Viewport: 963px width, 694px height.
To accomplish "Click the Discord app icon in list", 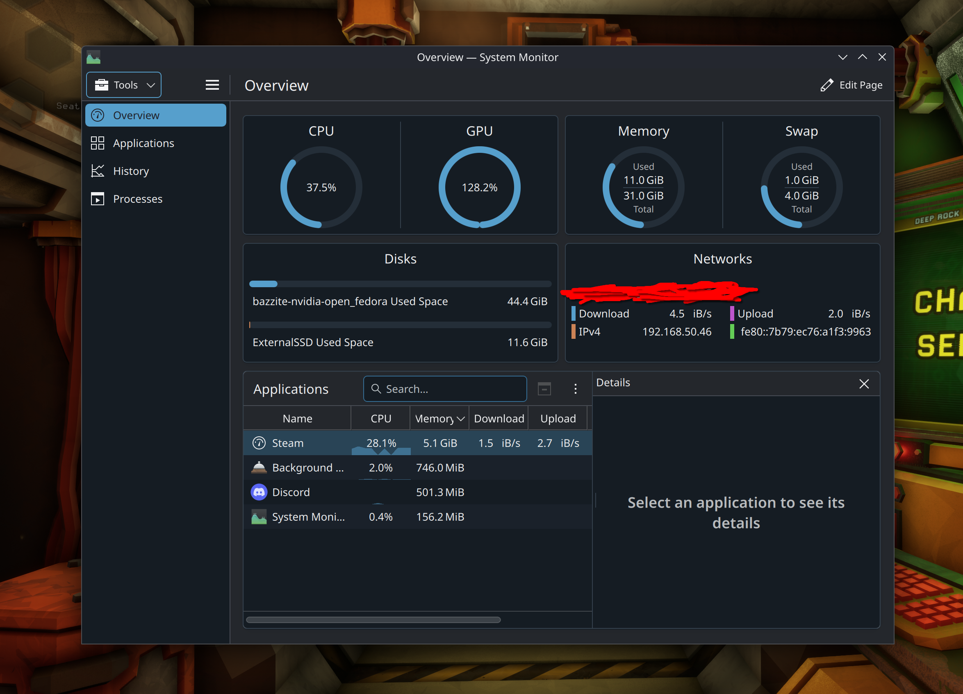I will (259, 492).
